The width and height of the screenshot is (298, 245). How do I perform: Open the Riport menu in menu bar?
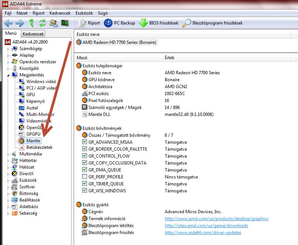(x=39, y=13)
